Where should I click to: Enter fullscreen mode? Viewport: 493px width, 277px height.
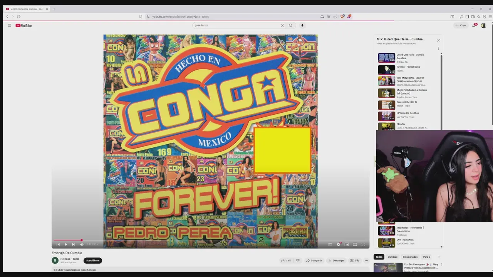tap(363, 244)
